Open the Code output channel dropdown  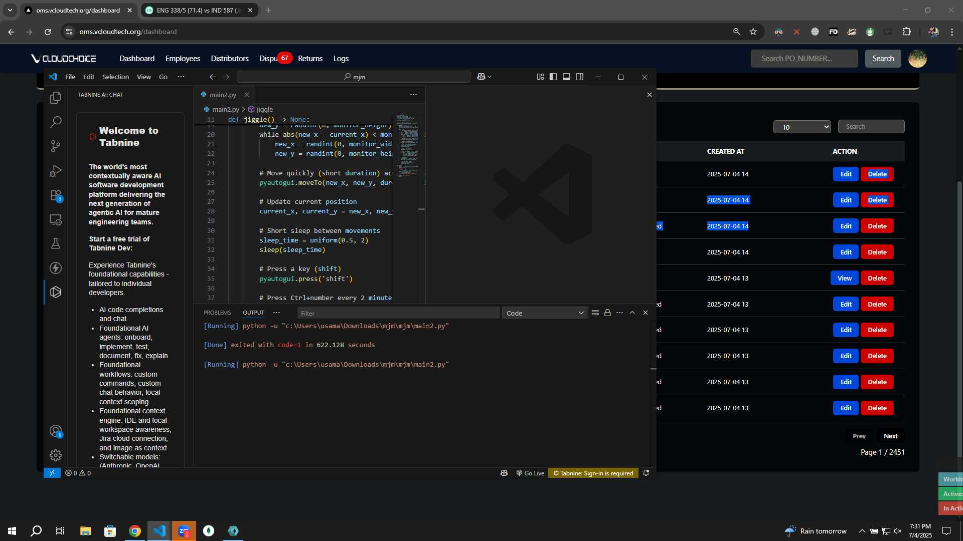(545, 313)
